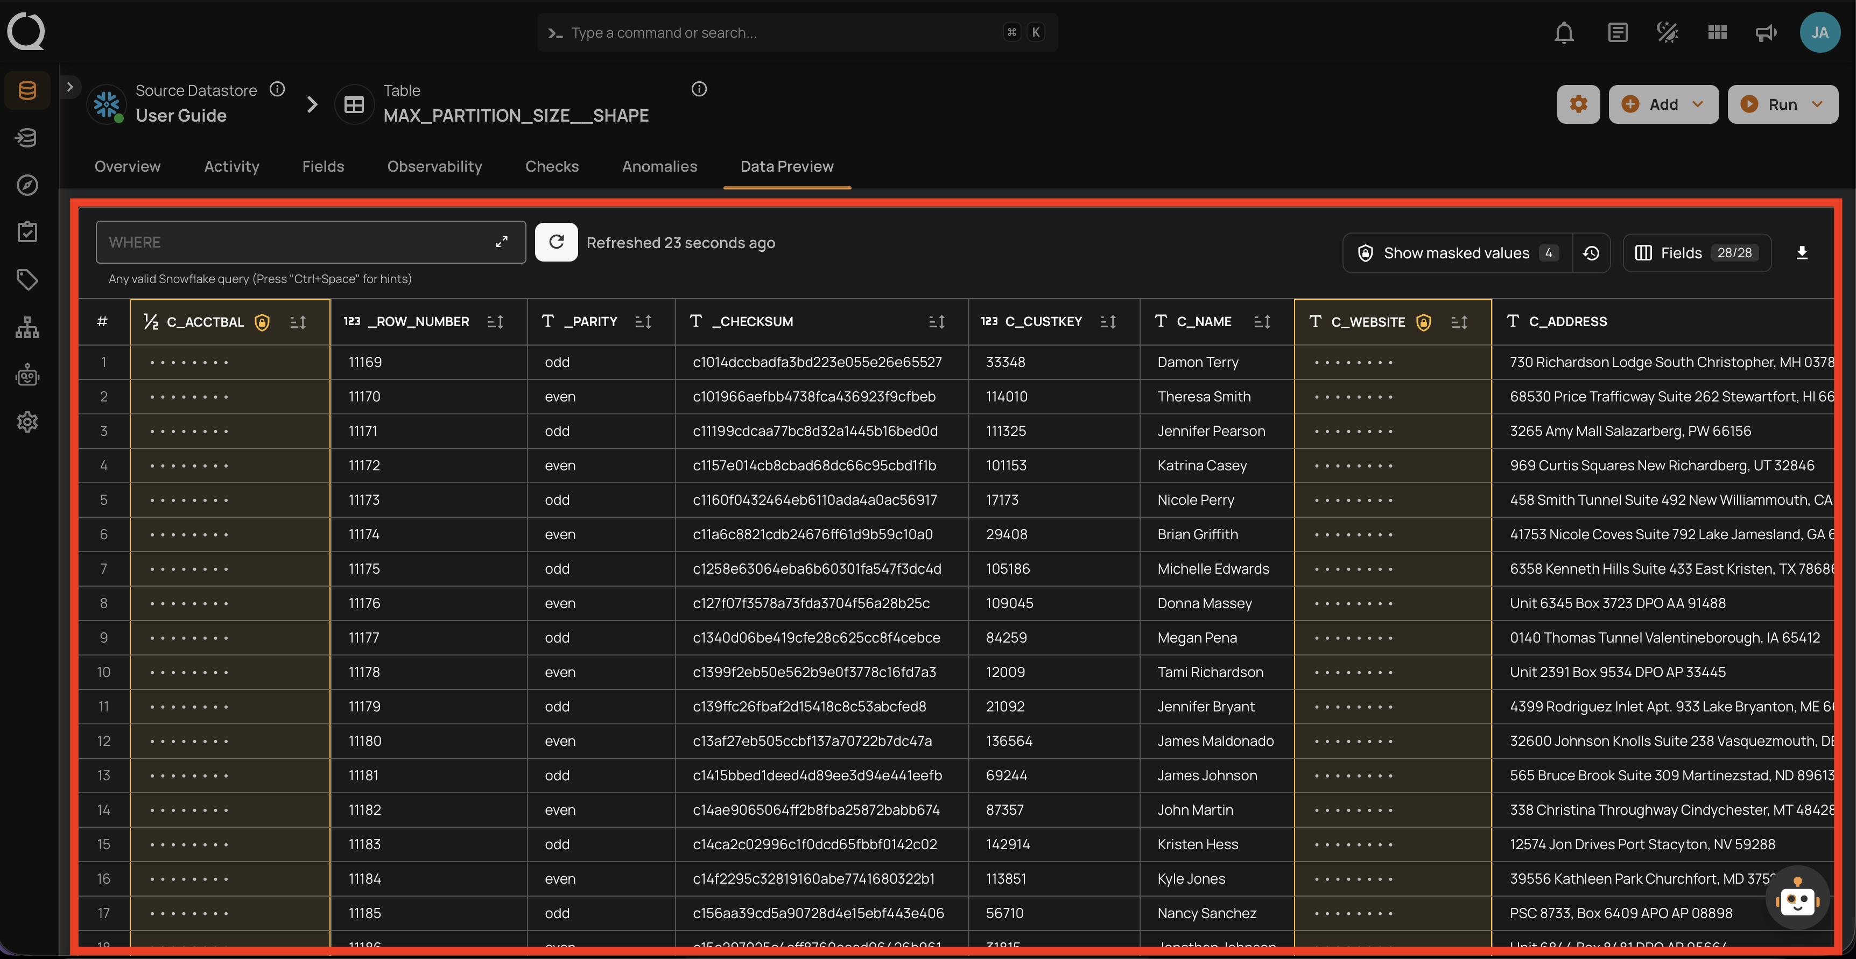
Task: Sort by C_CUSTKEY column
Action: point(1108,322)
